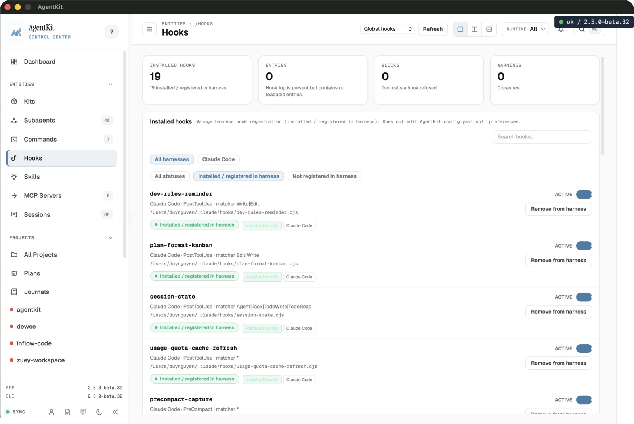Remove dev-rules-reminder from harness
Image resolution: width=634 pixels, height=424 pixels.
(558, 209)
